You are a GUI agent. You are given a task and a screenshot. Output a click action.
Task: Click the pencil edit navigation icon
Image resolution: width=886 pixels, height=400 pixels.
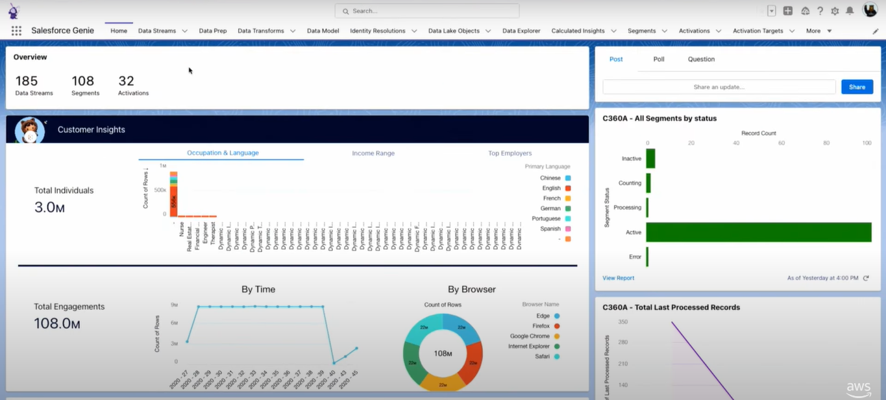coord(876,31)
